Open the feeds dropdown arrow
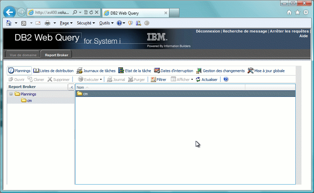The width and height of the screenshot is (314, 193). (31, 23)
